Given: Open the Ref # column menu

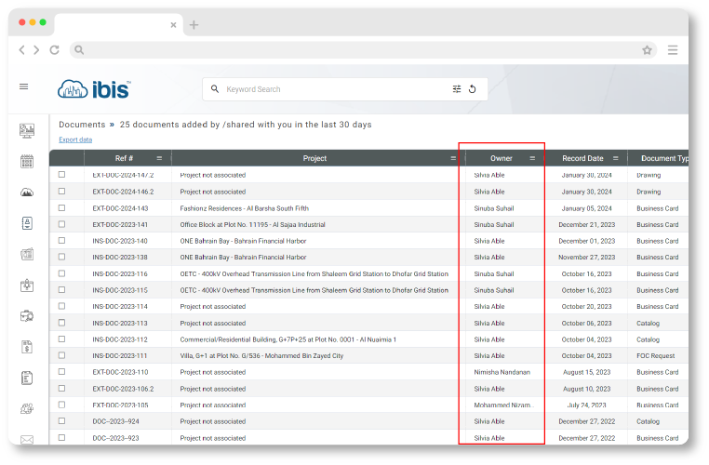Looking at the screenshot, I should 159,159.
